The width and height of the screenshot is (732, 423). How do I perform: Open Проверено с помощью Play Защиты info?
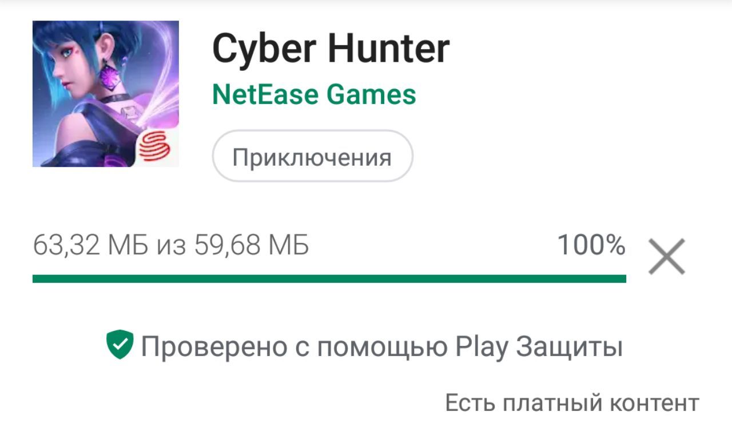pyautogui.click(x=364, y=346)
